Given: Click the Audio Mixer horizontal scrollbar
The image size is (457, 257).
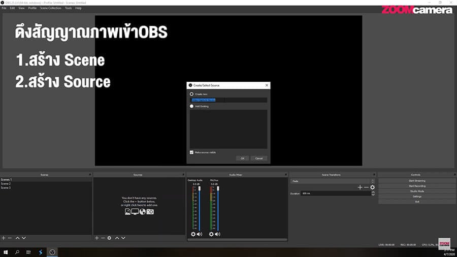Looking at the screenshot, I should [x=237, y=240].
